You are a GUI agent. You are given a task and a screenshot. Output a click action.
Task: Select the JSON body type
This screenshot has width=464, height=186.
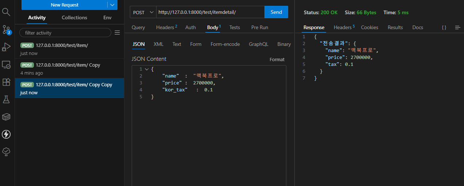tap(138, 44)
